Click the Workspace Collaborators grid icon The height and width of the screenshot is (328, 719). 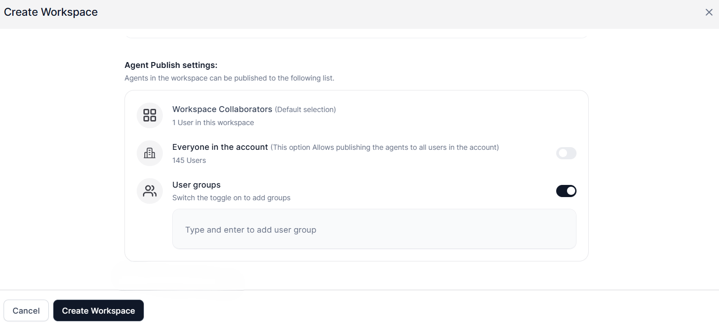click(x=150, y=115)
